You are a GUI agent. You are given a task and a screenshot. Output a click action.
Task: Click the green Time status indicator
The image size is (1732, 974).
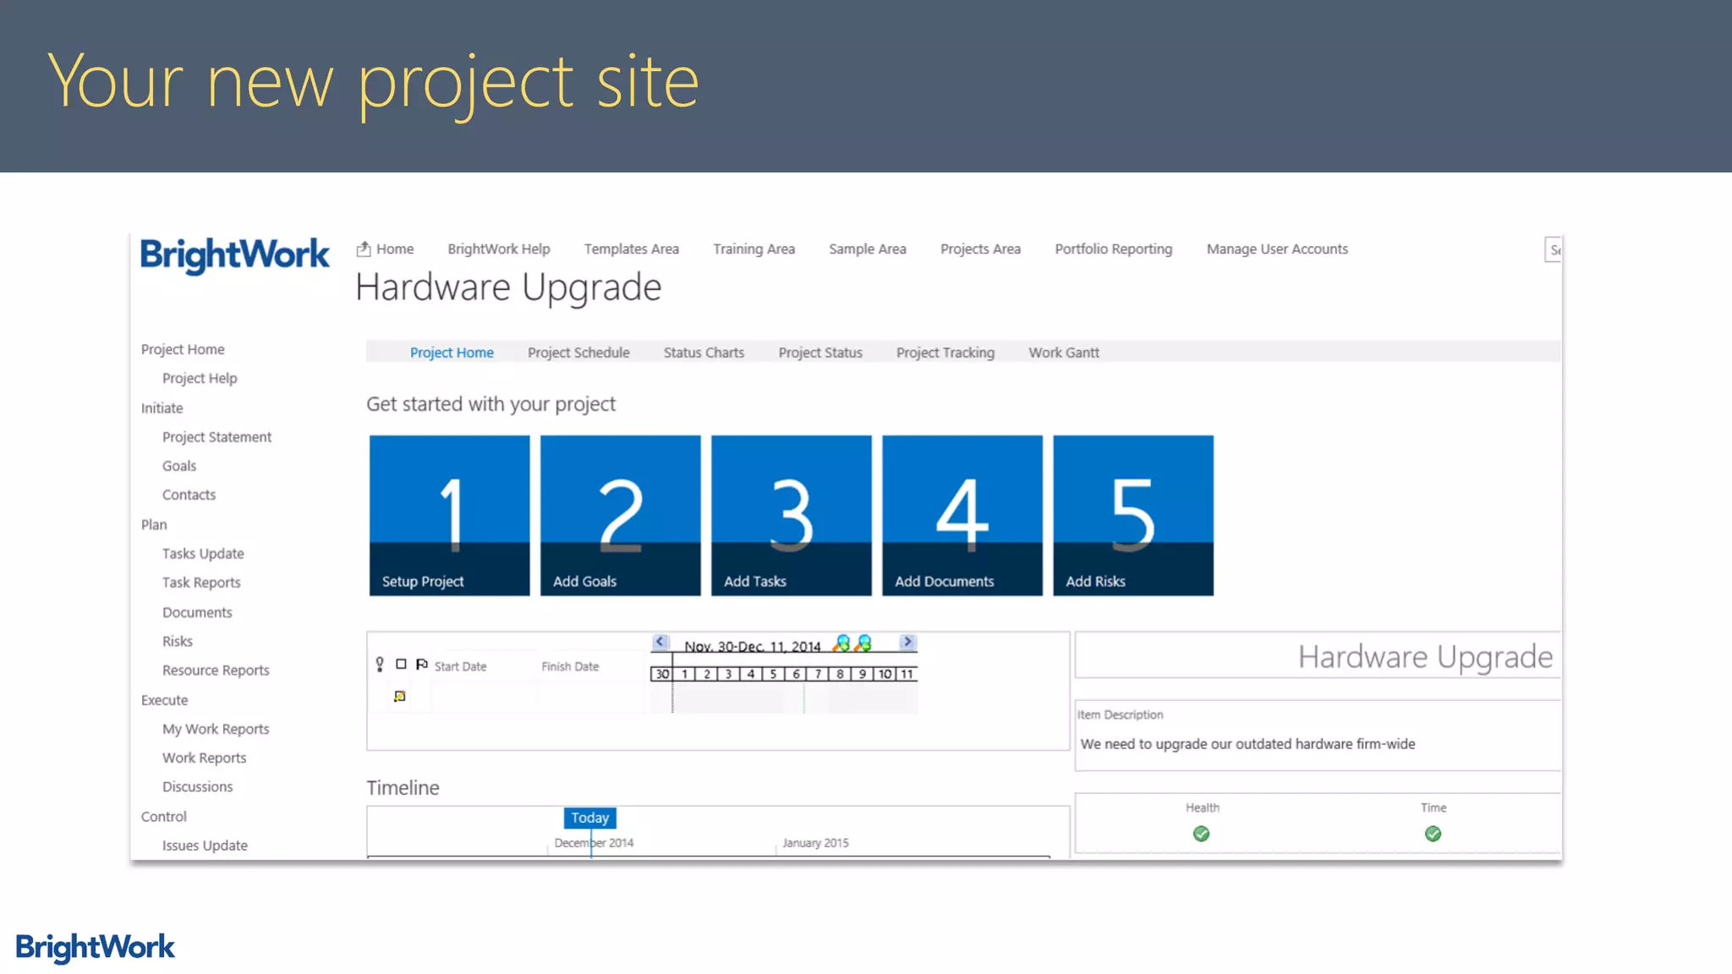pos(1433,834)
